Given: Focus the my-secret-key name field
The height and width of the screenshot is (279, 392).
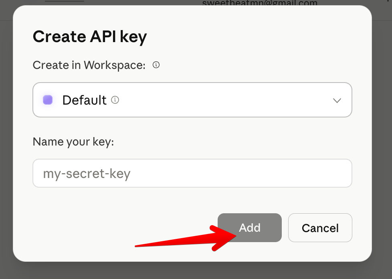Looking at the screenshot, I should click(x=192, y=173).
